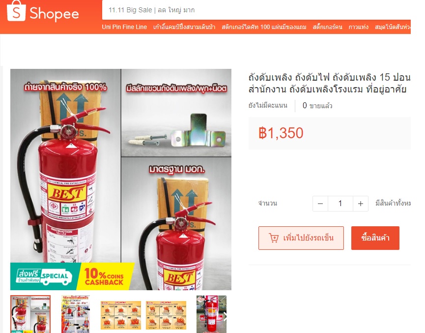Open the สติ๊กเกอร์คน suggestion link

pos(327,27)
